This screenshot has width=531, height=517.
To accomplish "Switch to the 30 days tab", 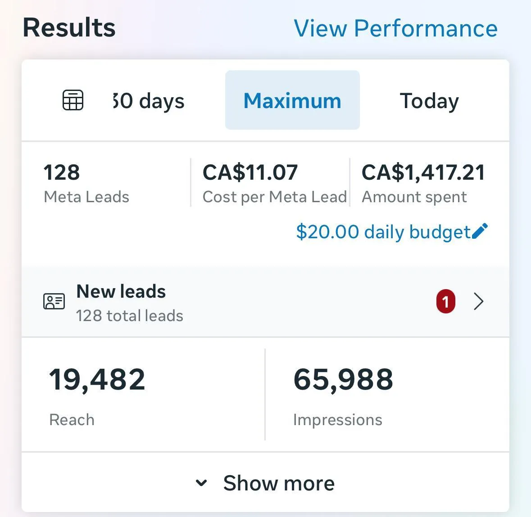I will tap(149, 101).
